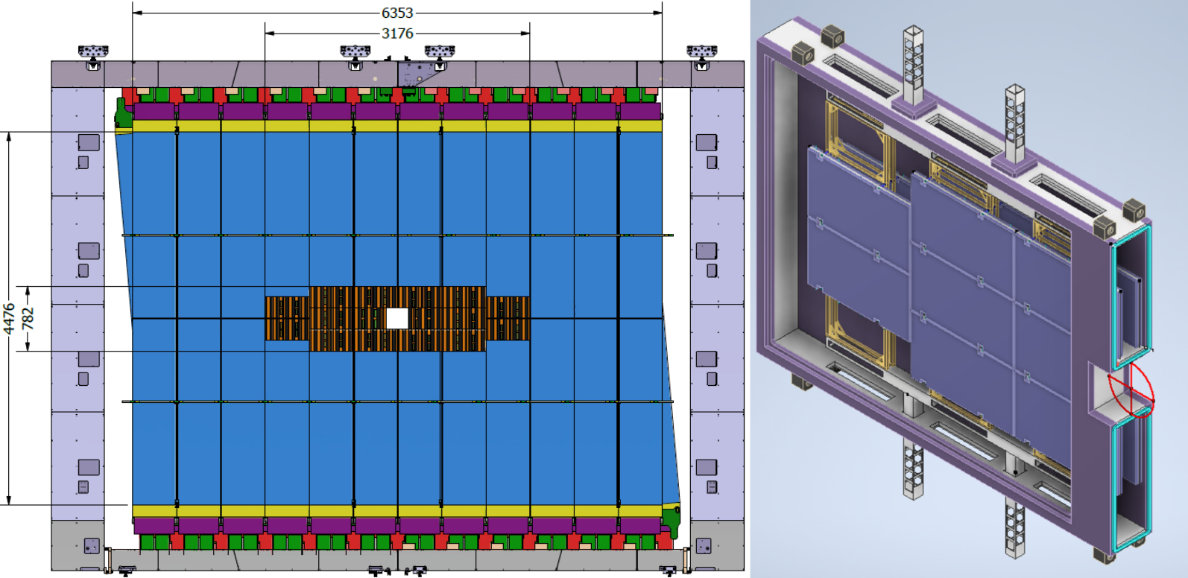Select the left orange striped module section
The width and height of the screenshot is (1188, 578).
click(287, 319)
